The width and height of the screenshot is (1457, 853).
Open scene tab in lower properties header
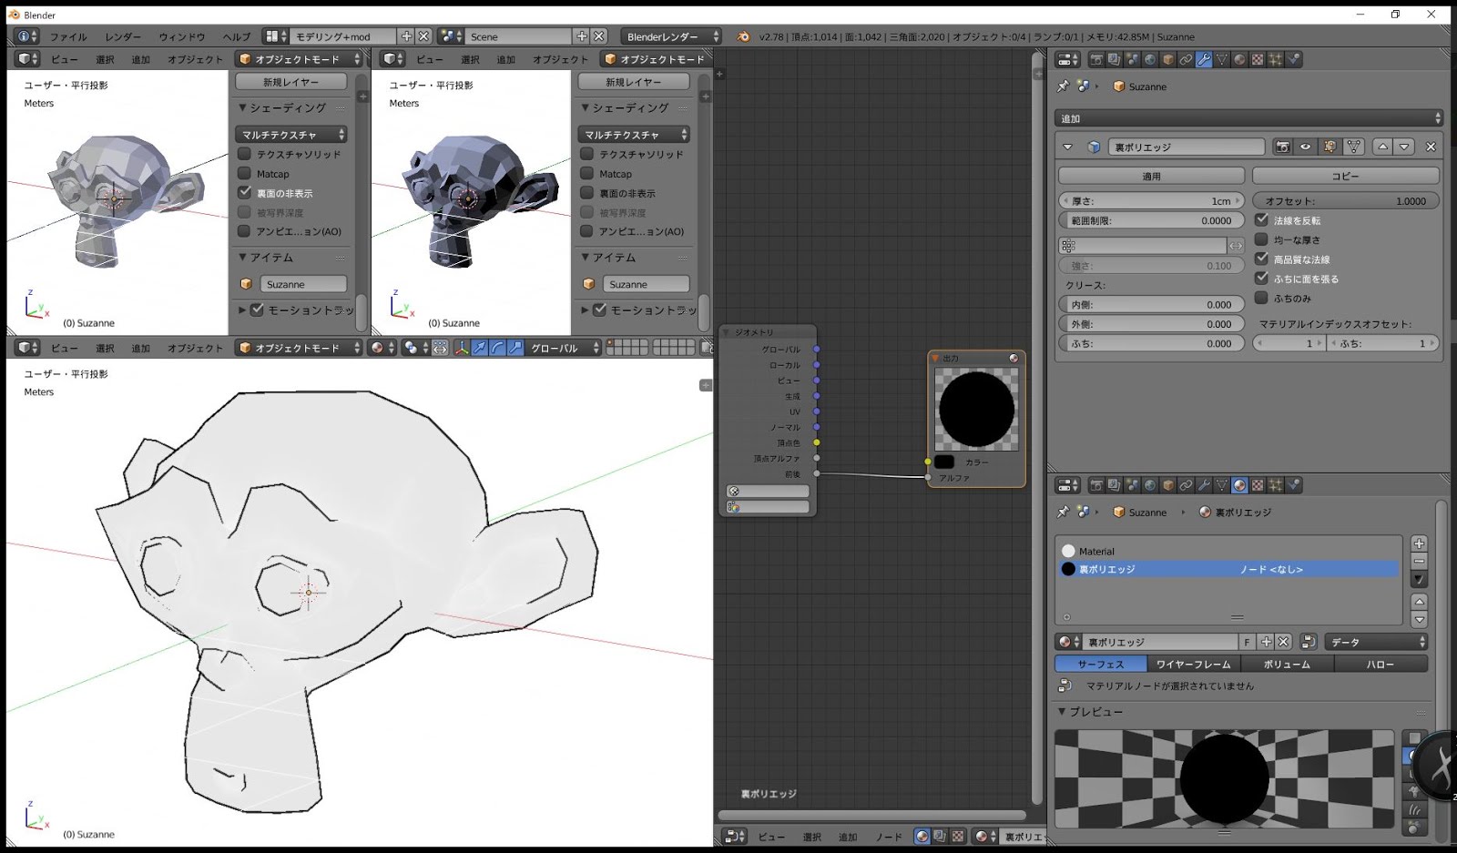coord(1132,485)
